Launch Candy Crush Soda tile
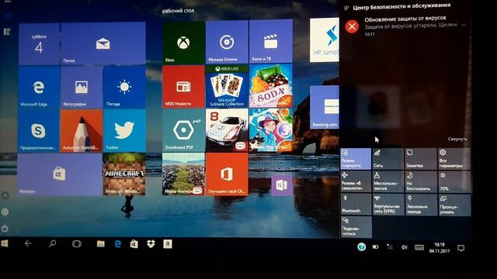The image size is (497, 279). click(x=271, y=86)
